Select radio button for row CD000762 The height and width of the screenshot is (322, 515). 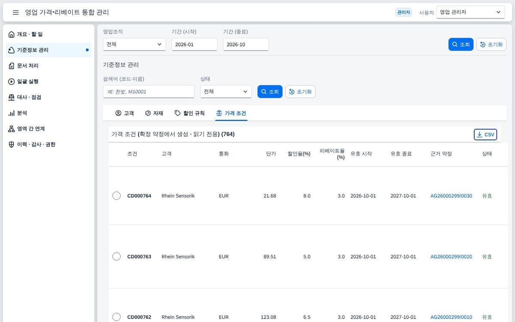[116, 317]
